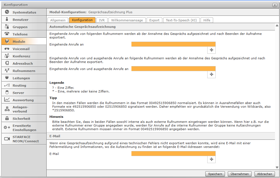280x178 pixels.
Task: Open the Text-To-Speech (KI) tab
Action: pyautogui.click(x=181, y=20)
